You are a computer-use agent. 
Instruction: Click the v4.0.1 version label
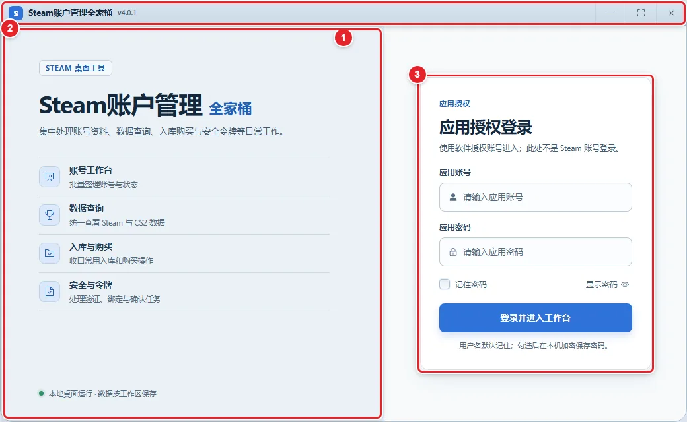pos(127,13)
